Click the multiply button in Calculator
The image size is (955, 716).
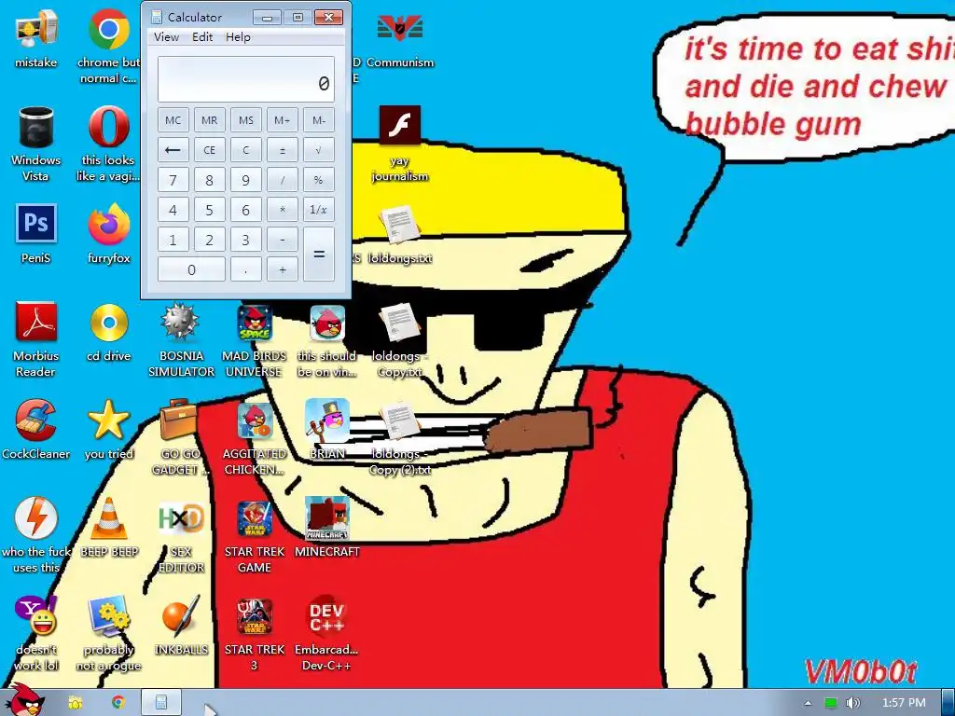click(x=282, y=210)
